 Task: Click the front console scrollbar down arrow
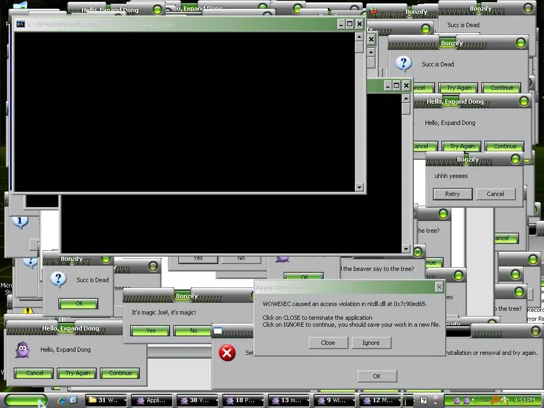tap(360, 187)
